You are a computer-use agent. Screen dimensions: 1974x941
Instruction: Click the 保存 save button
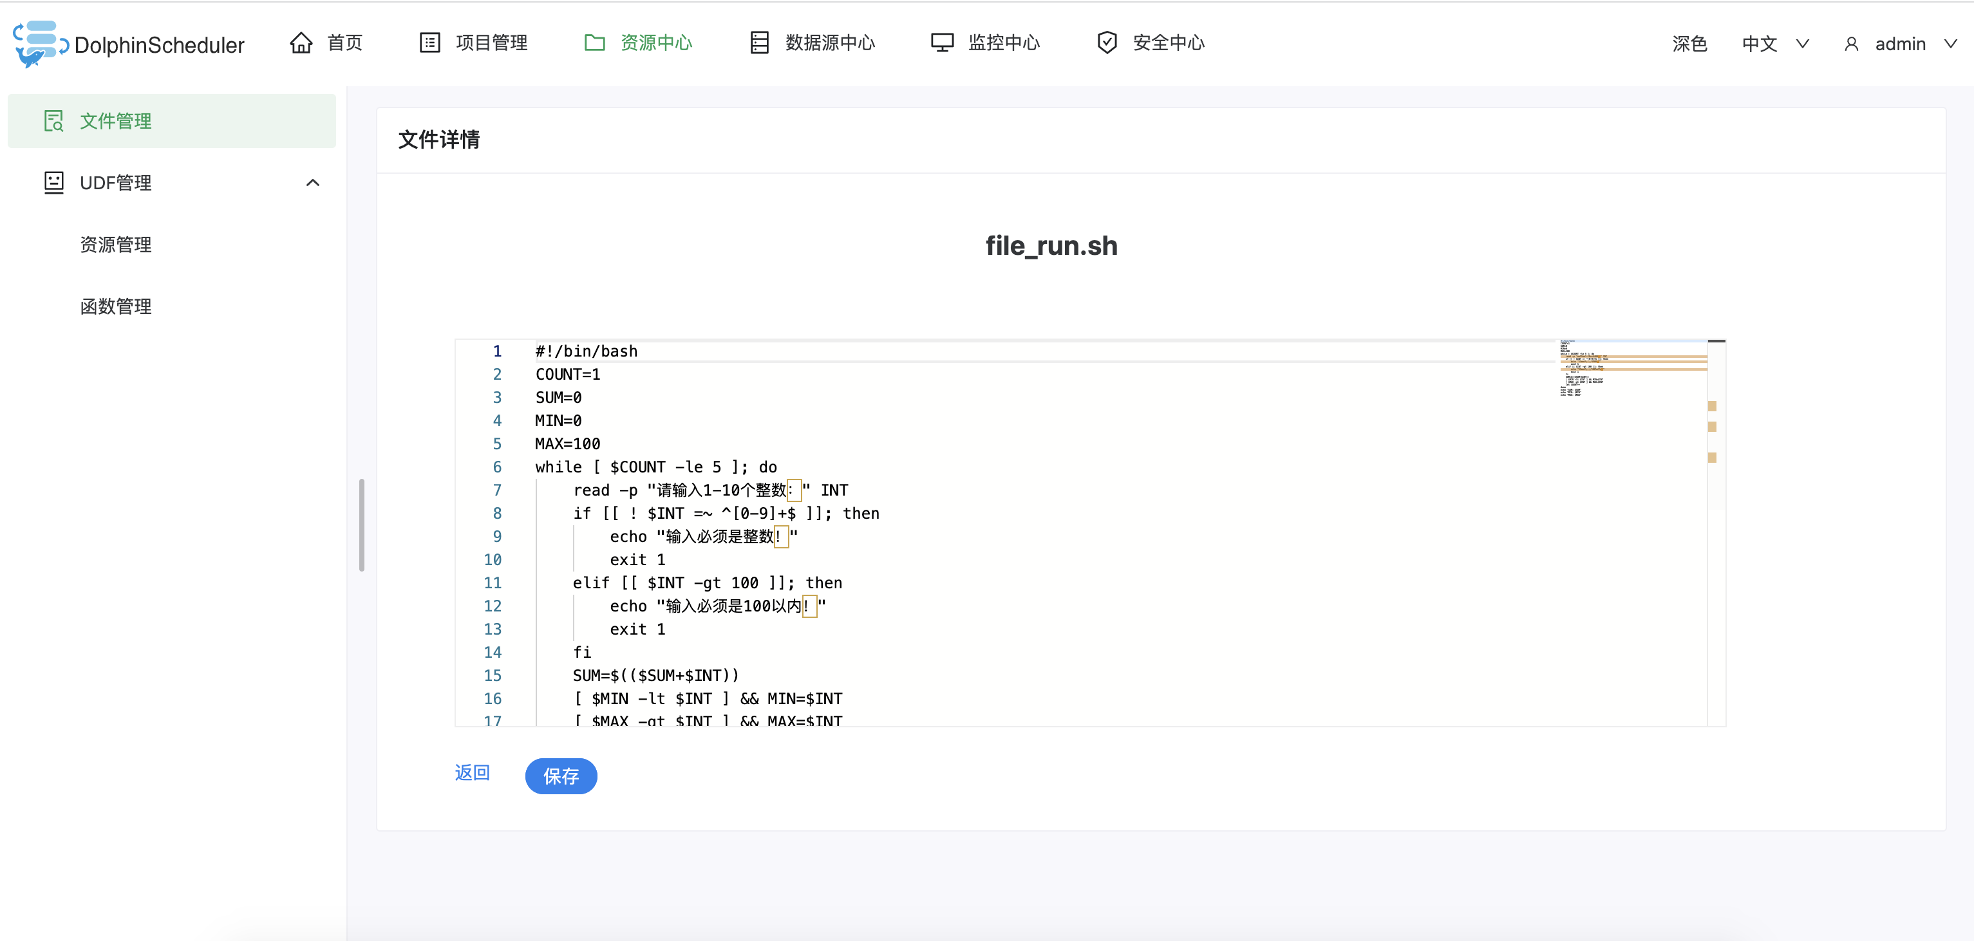(x=561, y=776)
